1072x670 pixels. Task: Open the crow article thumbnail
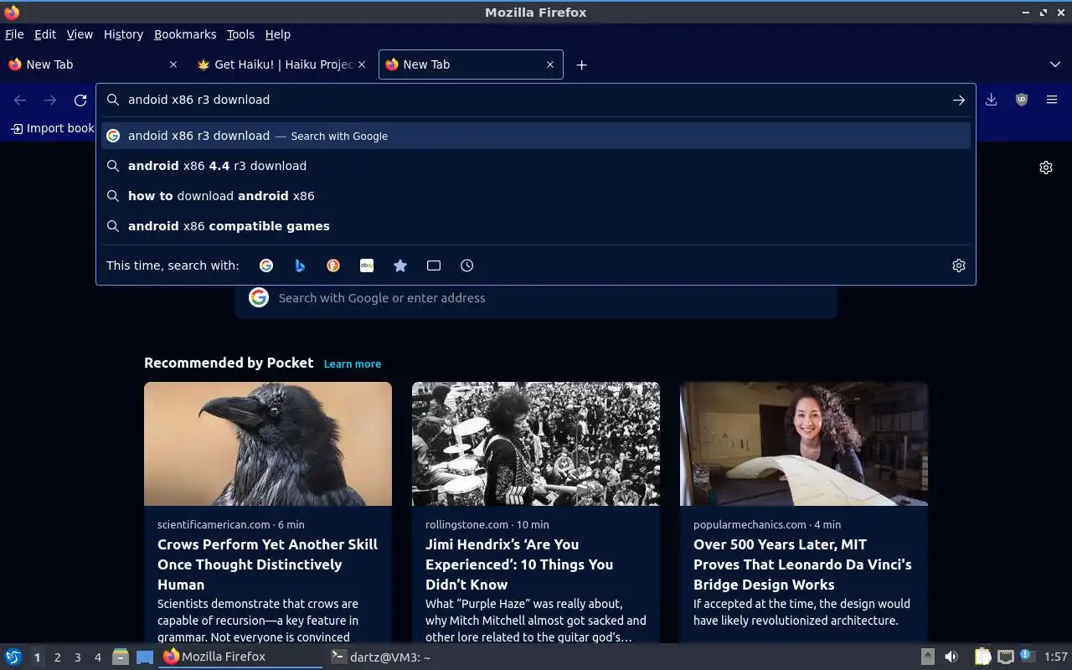coord(268,444)
